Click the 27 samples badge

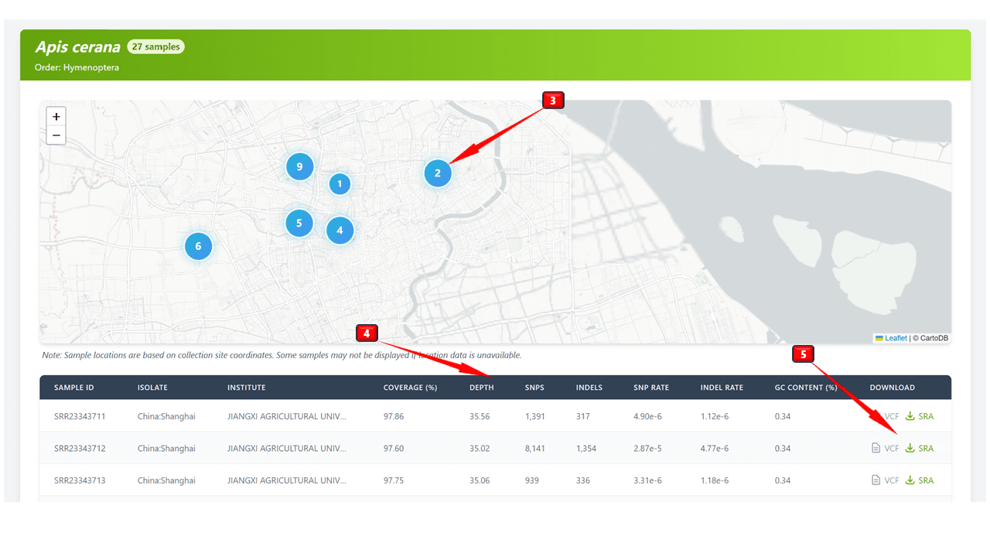155,47
